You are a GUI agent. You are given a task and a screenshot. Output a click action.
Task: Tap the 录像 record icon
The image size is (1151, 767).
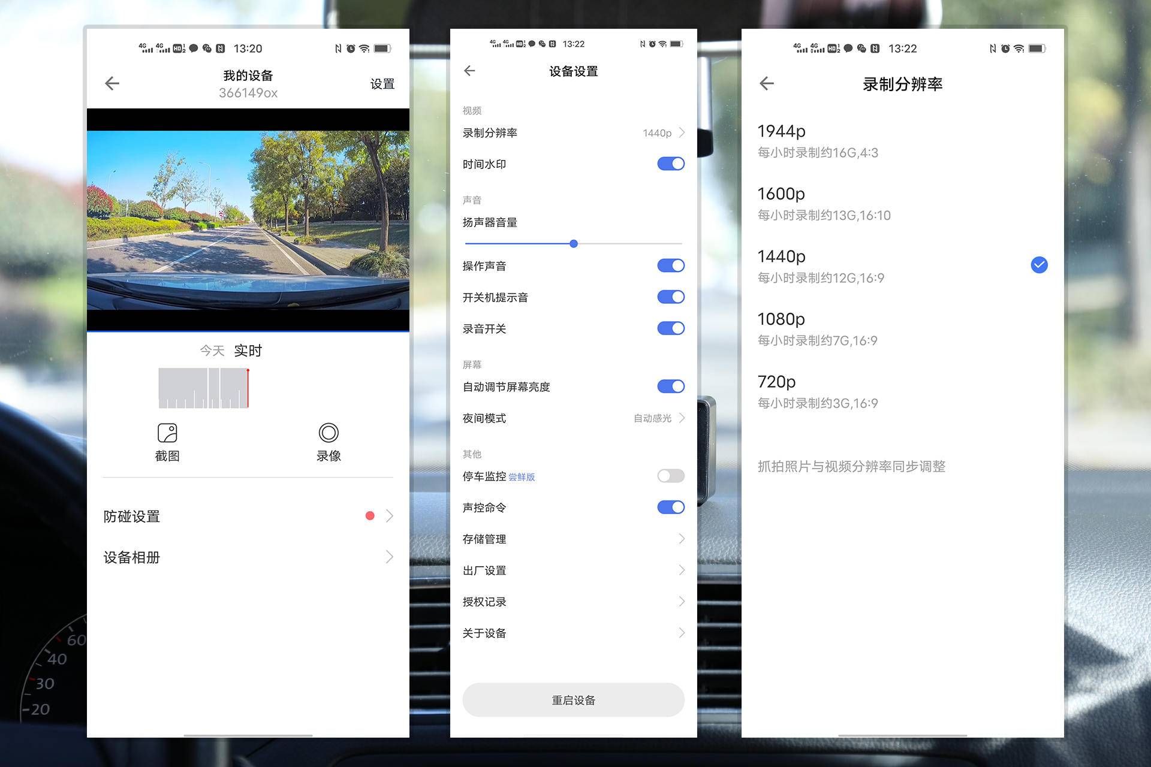(x=329, y=433)
